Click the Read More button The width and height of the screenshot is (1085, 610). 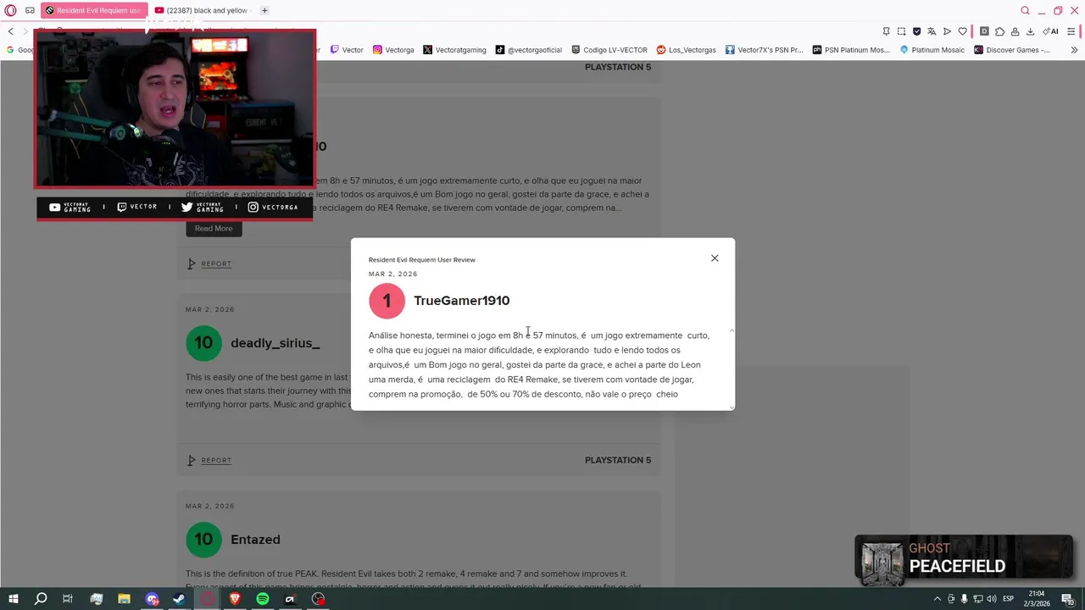tap(214, 229)
